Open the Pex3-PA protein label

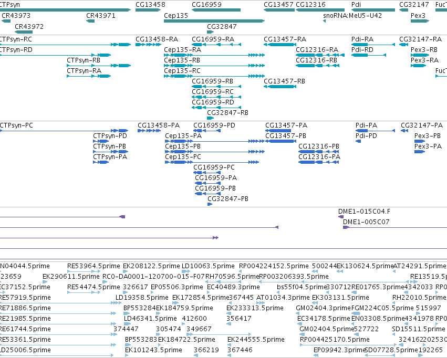(x=428, y=146)
